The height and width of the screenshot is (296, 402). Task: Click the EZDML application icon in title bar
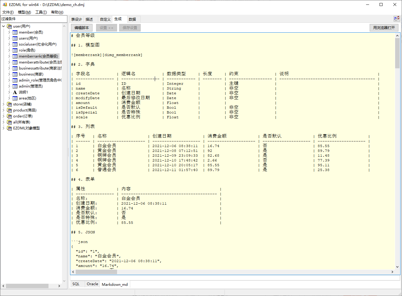[x=5, y=4]
